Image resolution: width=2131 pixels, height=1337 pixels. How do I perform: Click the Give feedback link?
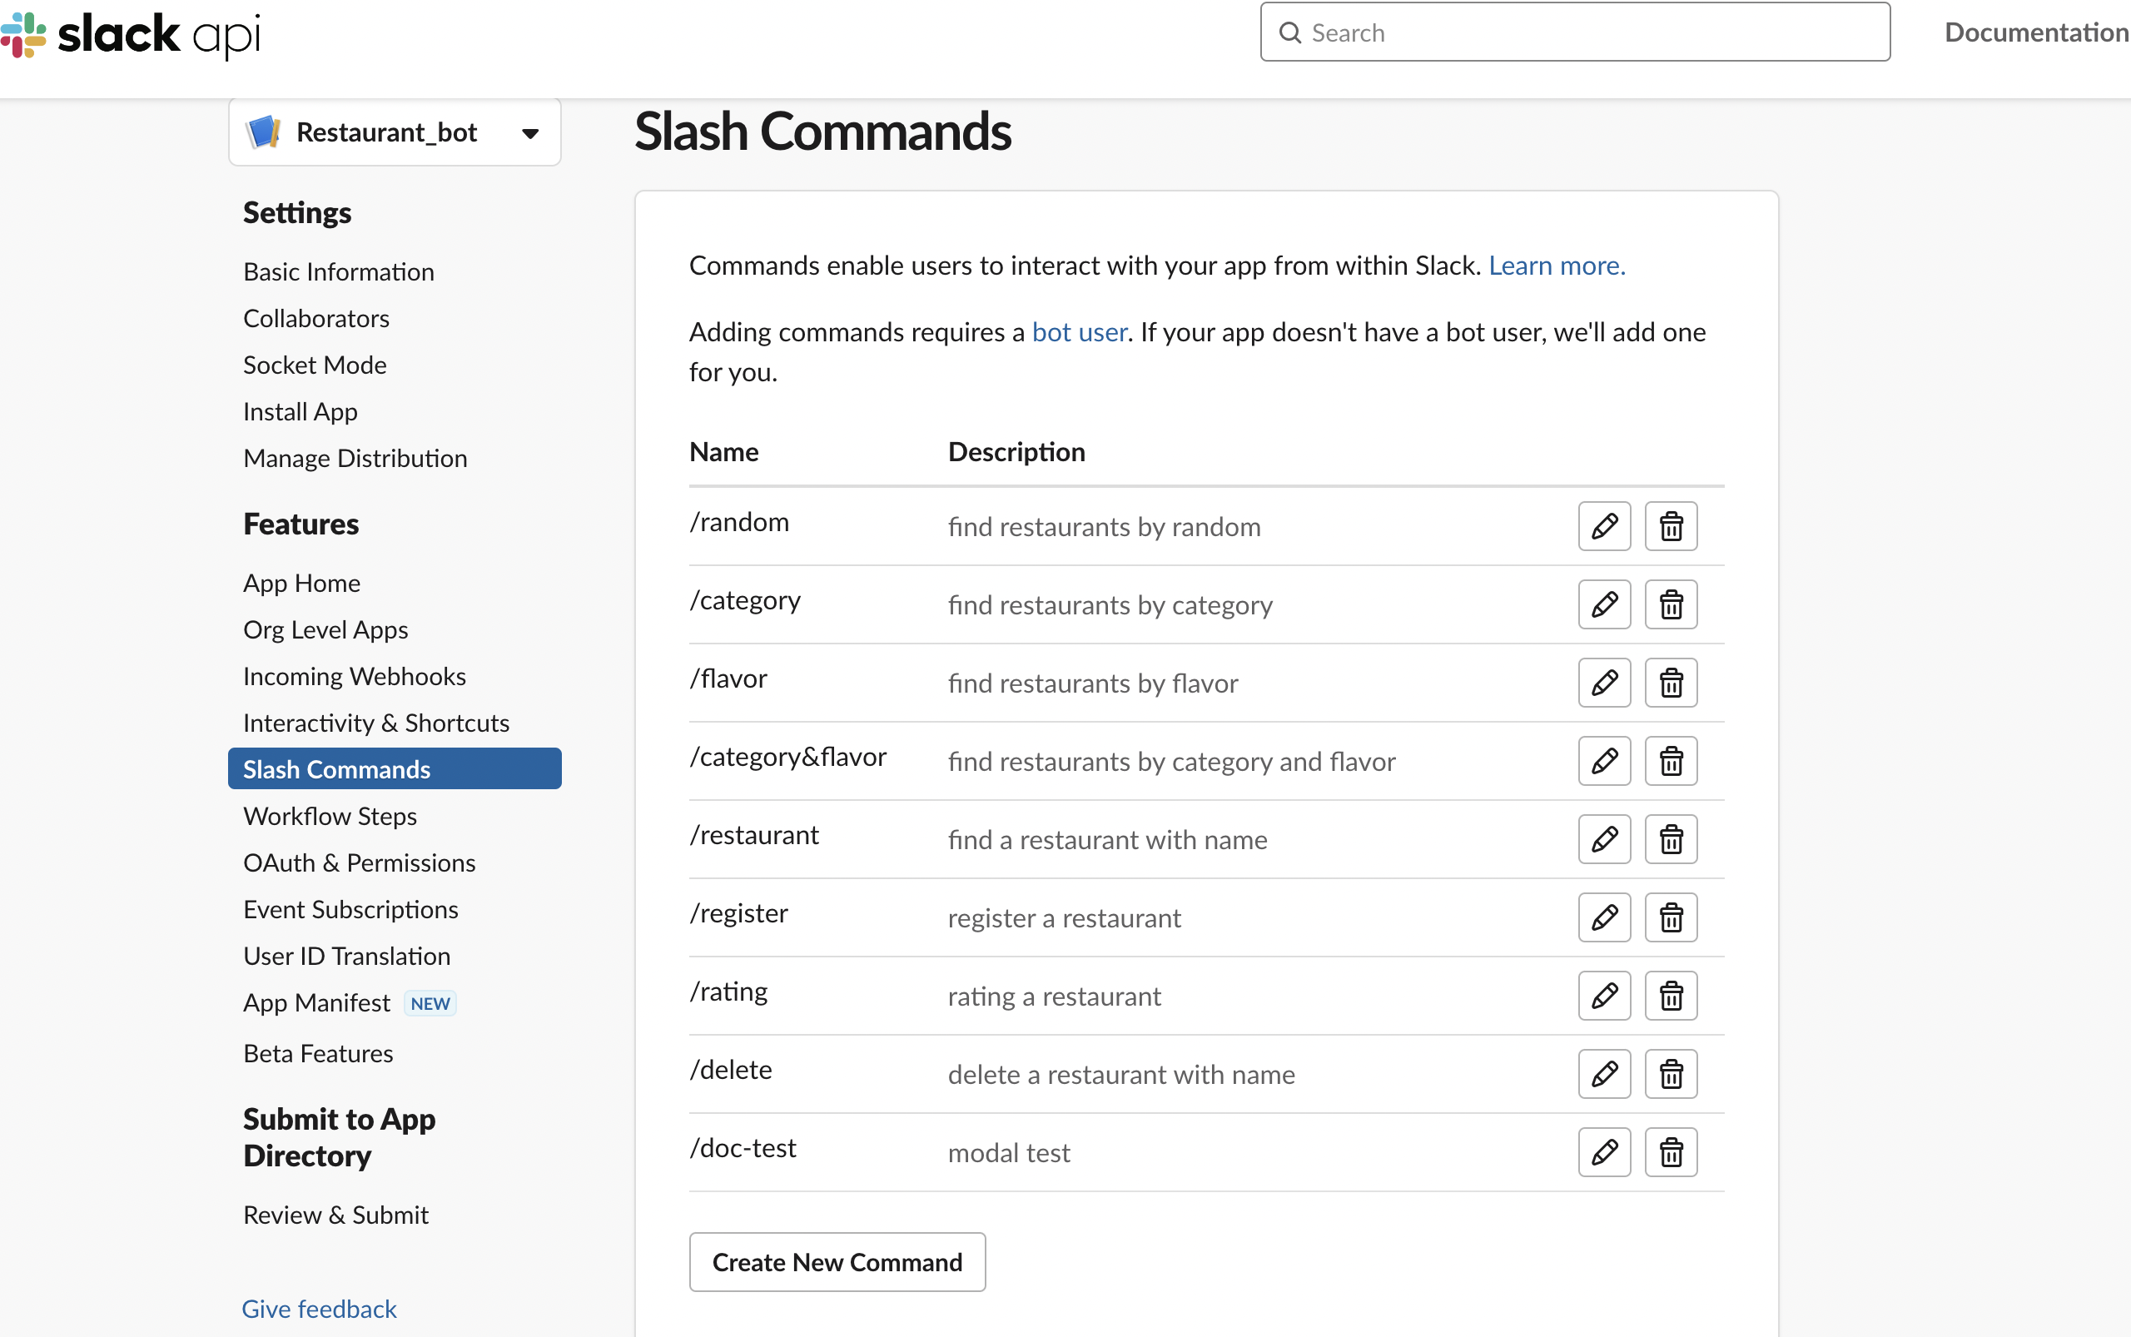[319, 1309]
